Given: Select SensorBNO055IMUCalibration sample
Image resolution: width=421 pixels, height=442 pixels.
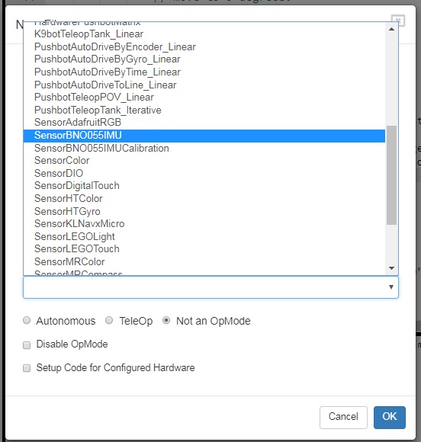Looking at the screenshot, I should click(x=204, y=149).
